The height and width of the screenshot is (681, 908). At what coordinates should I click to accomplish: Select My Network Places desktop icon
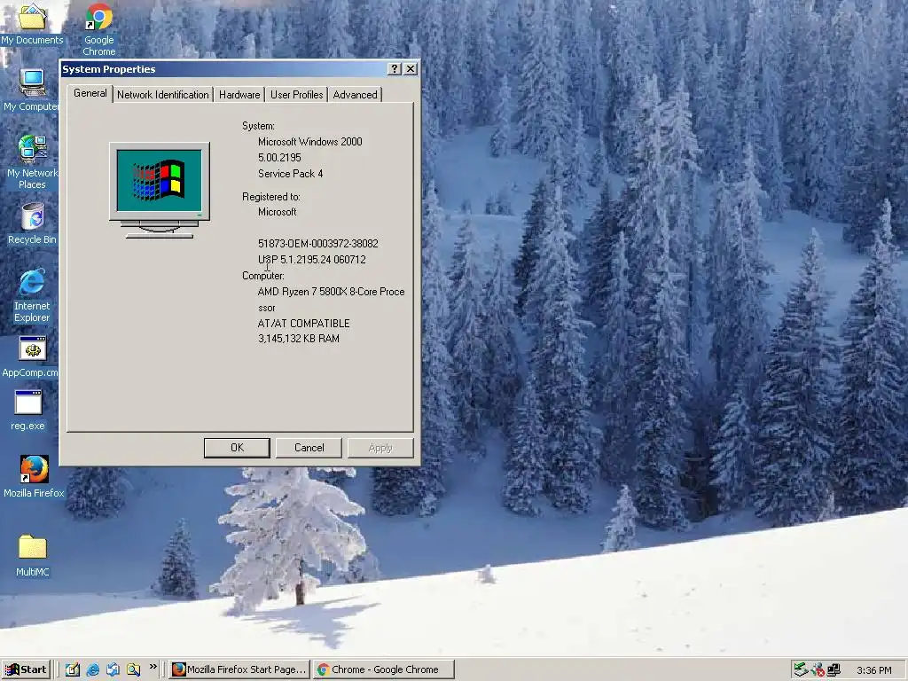pyautogui.click(x=32, y=161)
